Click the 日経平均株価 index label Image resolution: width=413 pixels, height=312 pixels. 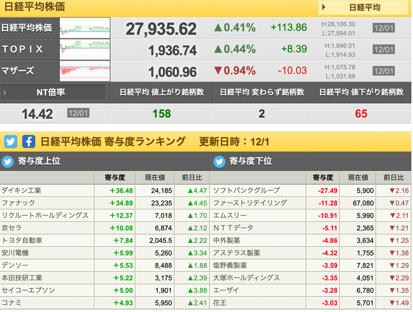click(27, 28)
